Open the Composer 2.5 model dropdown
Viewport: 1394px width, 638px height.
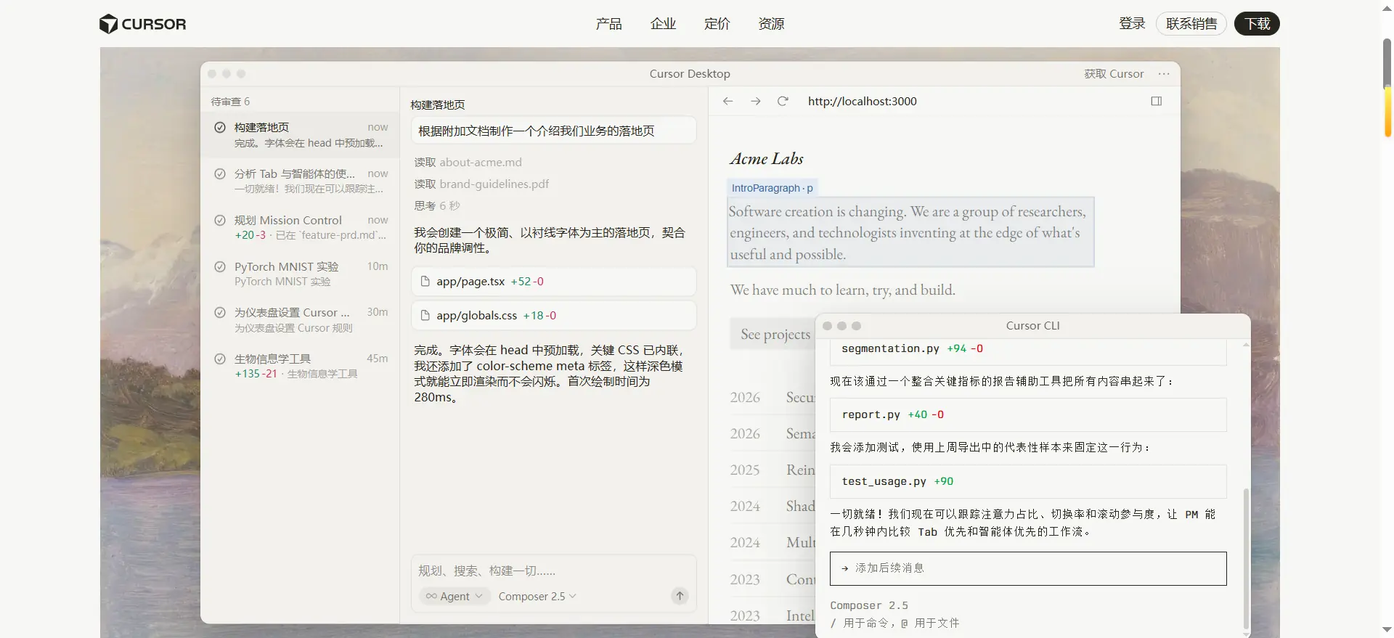tap(537, 597)
